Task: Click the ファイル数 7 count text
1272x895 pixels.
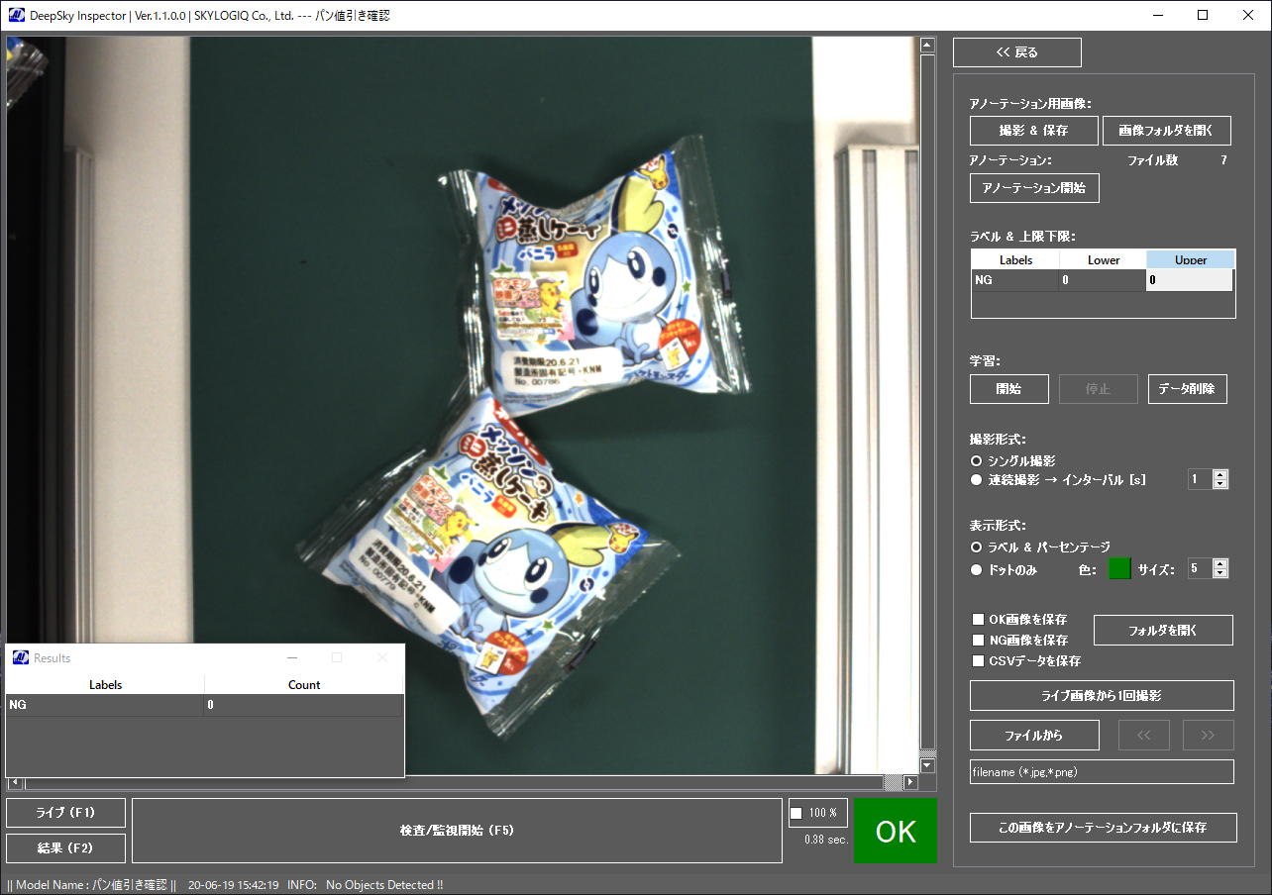Action: tap(1177, 160)
